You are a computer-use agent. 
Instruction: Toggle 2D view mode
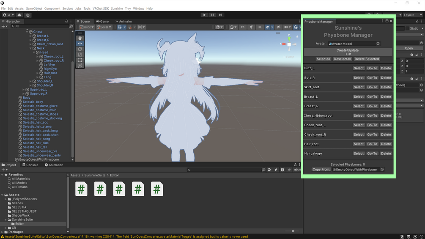coord(243,27)
